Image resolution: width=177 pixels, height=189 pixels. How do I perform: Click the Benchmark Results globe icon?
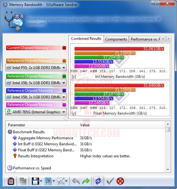point(10,132)
